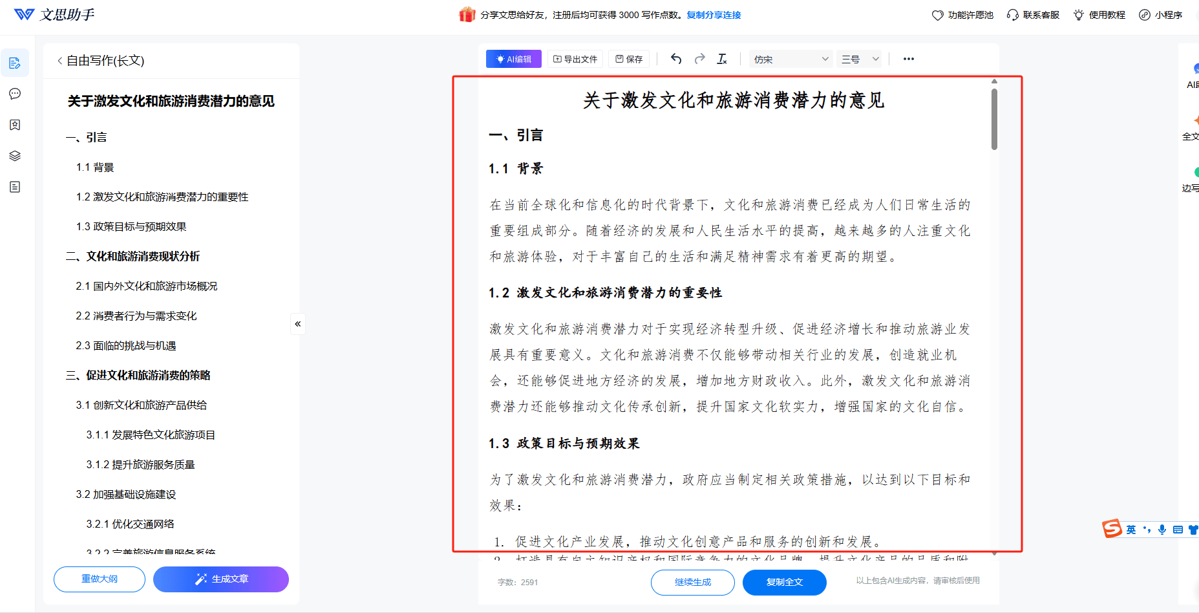Undo the last edit with the undo arrow
This screenshot has height=613, width=1199.
tap(676, 59)
